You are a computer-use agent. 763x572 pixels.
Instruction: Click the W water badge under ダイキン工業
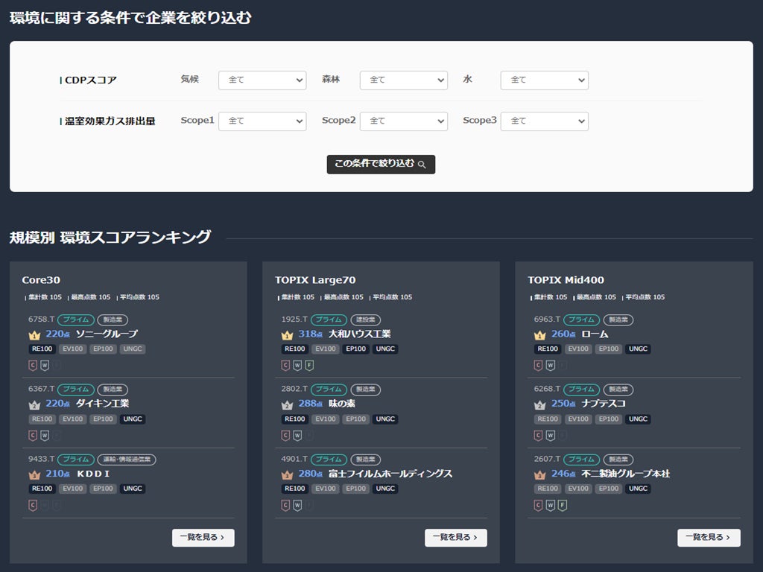[44, 435]
